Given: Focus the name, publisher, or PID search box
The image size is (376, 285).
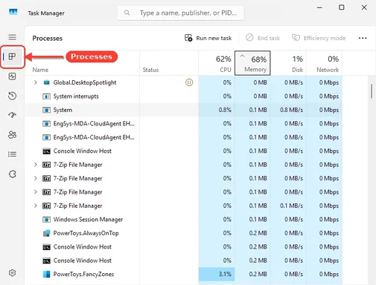Looking at the screenshot, I should pos(181,13).
